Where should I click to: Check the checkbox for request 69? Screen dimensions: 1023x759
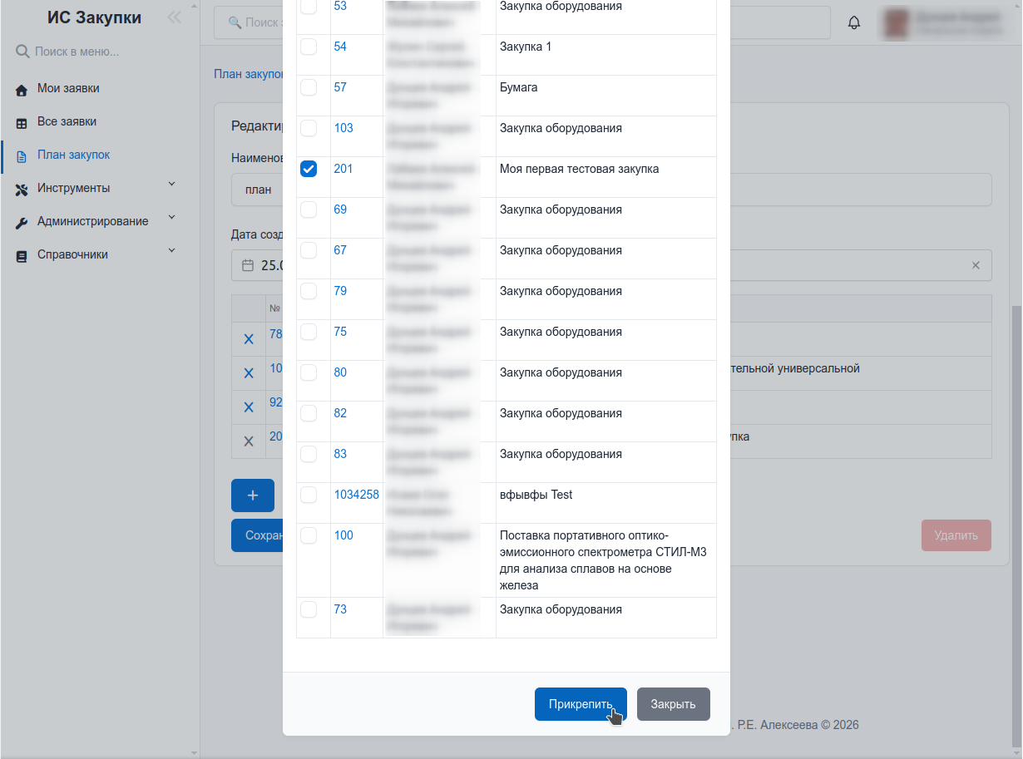click(309, 209)
